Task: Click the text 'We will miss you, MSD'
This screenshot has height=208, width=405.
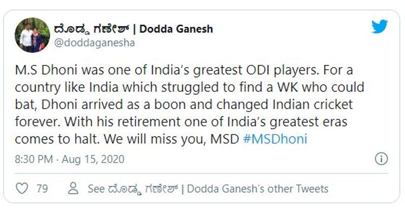Action: click(172, 139)
